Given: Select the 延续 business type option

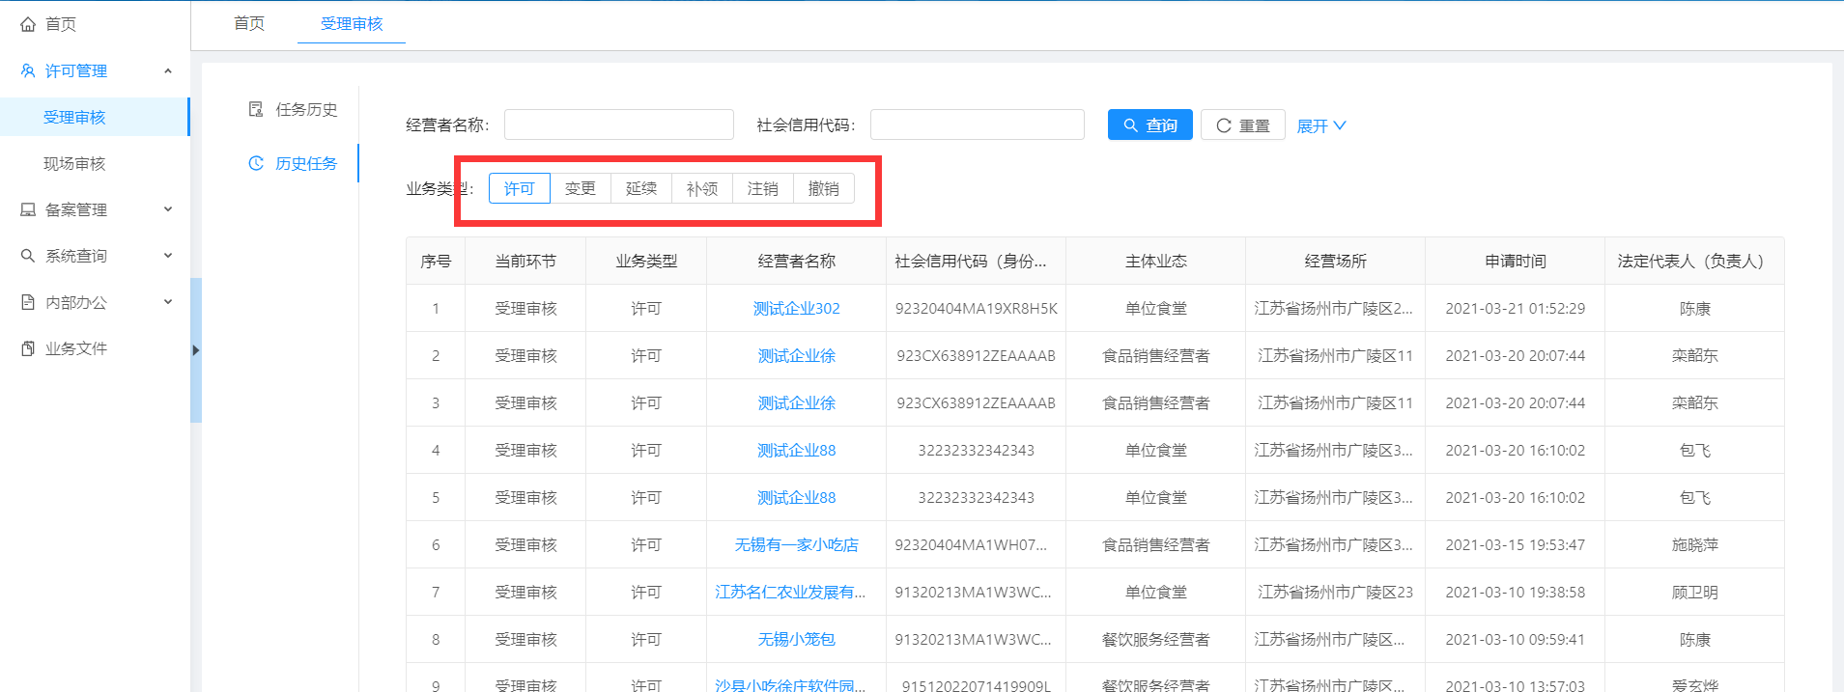Looking at the screenshot, I should (x=641, y=188).
